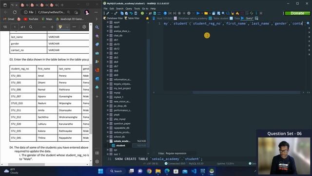Go to first row icon in HeidiSQL toolbar
This screenshot has height=176, width=312.
point(170,13)
